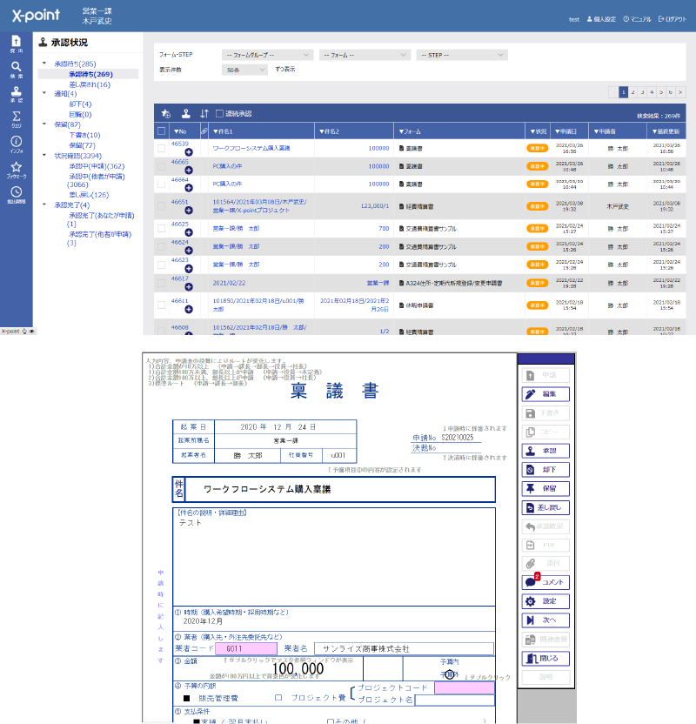The height and width of the screenshot is (724, 696).
Task: Click the sort arrows icon in list toolbar
Action: tap(204, 114)
